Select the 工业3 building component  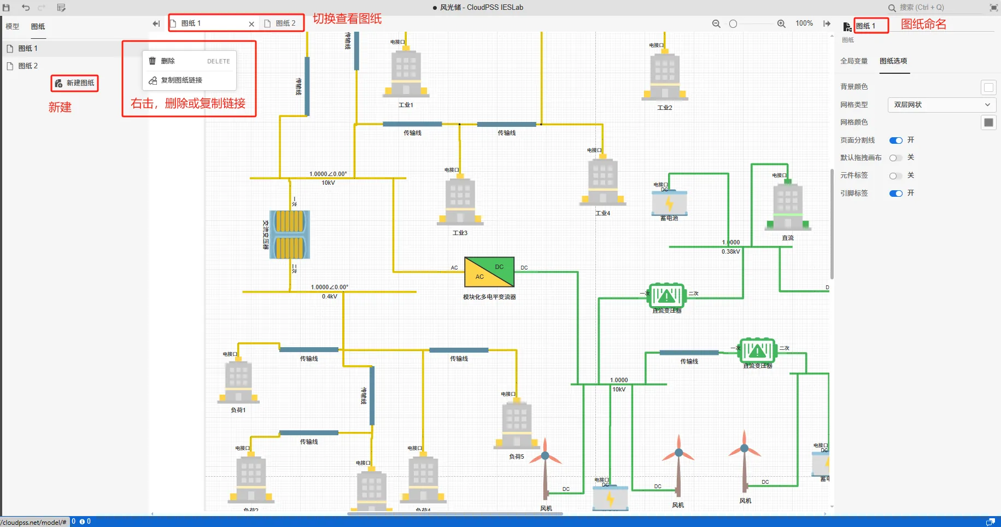pos(460,200)
